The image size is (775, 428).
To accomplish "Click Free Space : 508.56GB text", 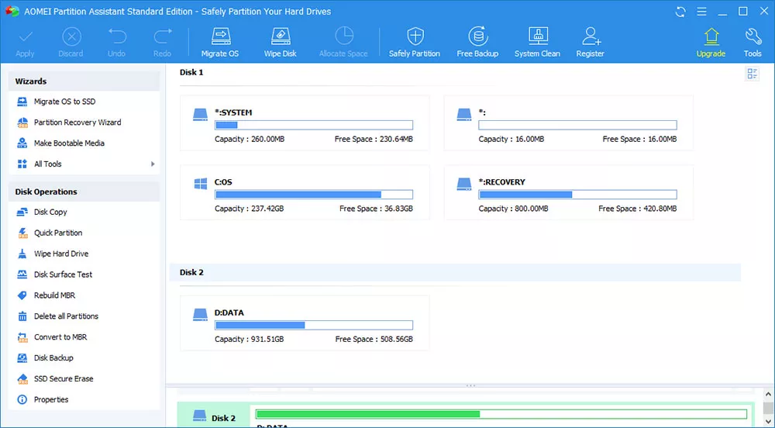I will click(x=374, y=339).
